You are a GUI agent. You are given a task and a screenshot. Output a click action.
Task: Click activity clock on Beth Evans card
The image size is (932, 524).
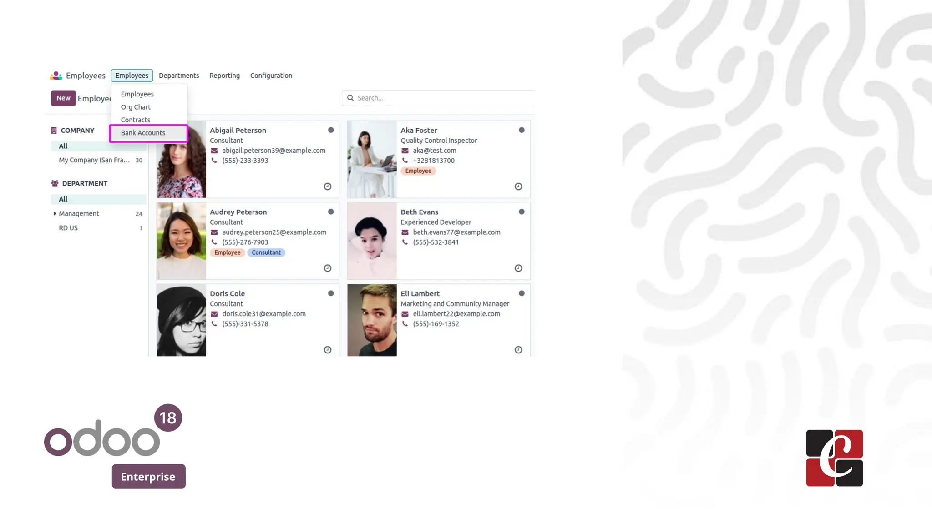[x=518, y=268]
